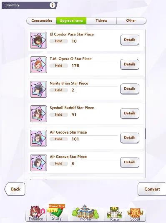View Details for El Condor Pasa Star Piece

pos(130,40)
